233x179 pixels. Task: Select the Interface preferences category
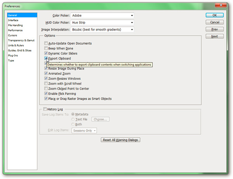click(x=13, y=20)
